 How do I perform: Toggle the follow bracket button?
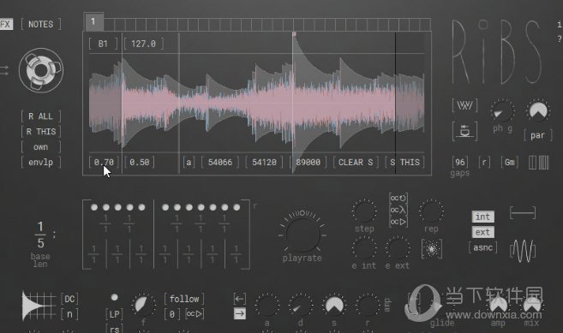click(x=184, y=299)
